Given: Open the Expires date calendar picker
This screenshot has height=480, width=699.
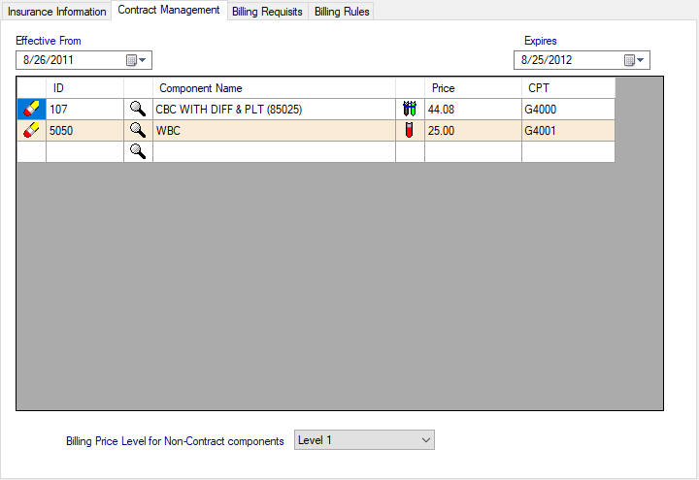Looking at the screenshot, I should point(634,60).
